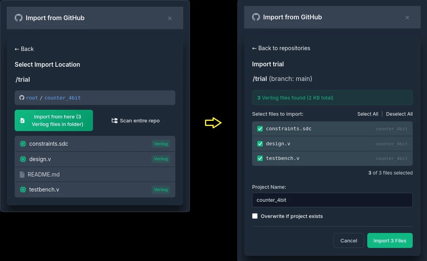427x261 pixels.
Task: Select README.md in the folder list
Action: (x=95, y=175)
